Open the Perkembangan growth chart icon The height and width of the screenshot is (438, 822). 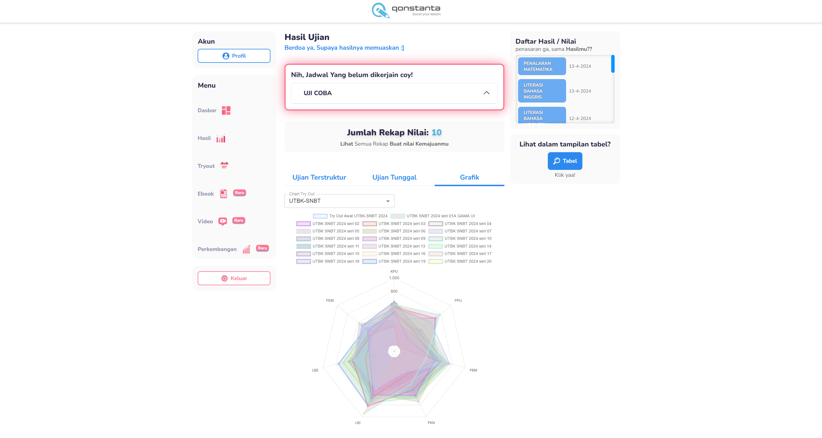point(246,249)
